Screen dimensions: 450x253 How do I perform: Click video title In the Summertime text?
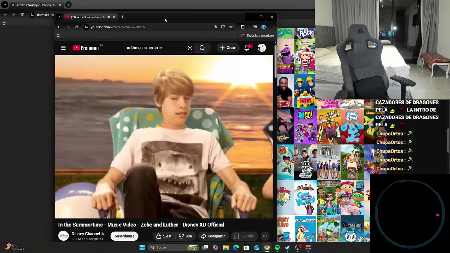(141, 225)
